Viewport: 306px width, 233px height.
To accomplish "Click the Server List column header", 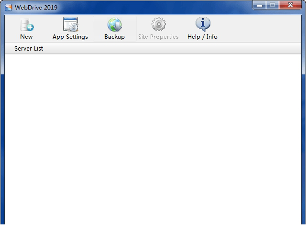I will click(x=153, y=48).
